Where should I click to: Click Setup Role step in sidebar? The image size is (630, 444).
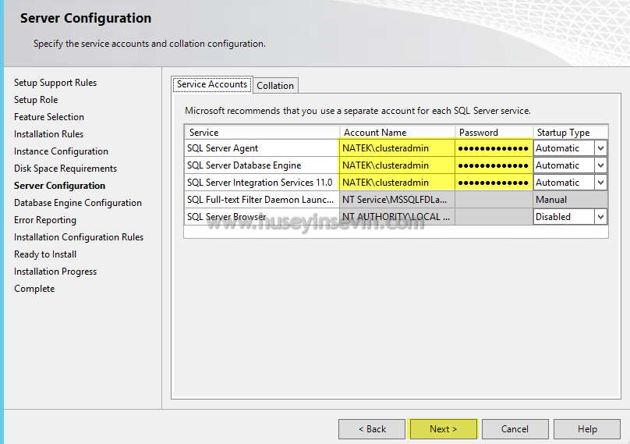pyautogui.click(x=36, y=100)
